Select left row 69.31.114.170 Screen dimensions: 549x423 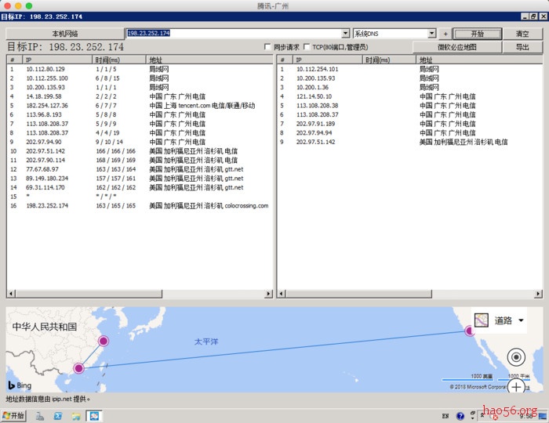[x=140, y=187]
